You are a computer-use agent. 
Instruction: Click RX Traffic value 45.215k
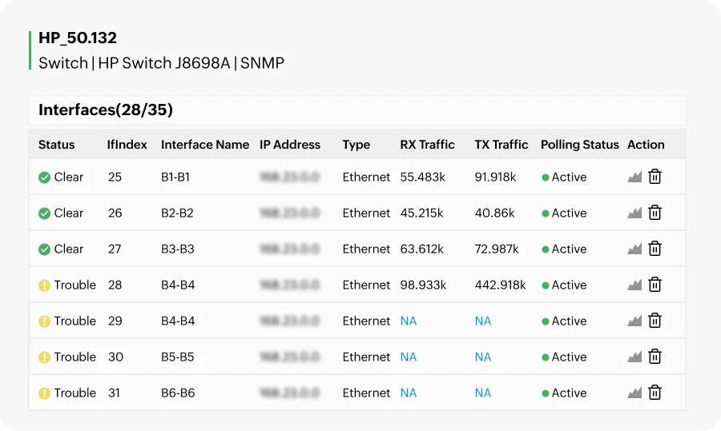point(421,213)
